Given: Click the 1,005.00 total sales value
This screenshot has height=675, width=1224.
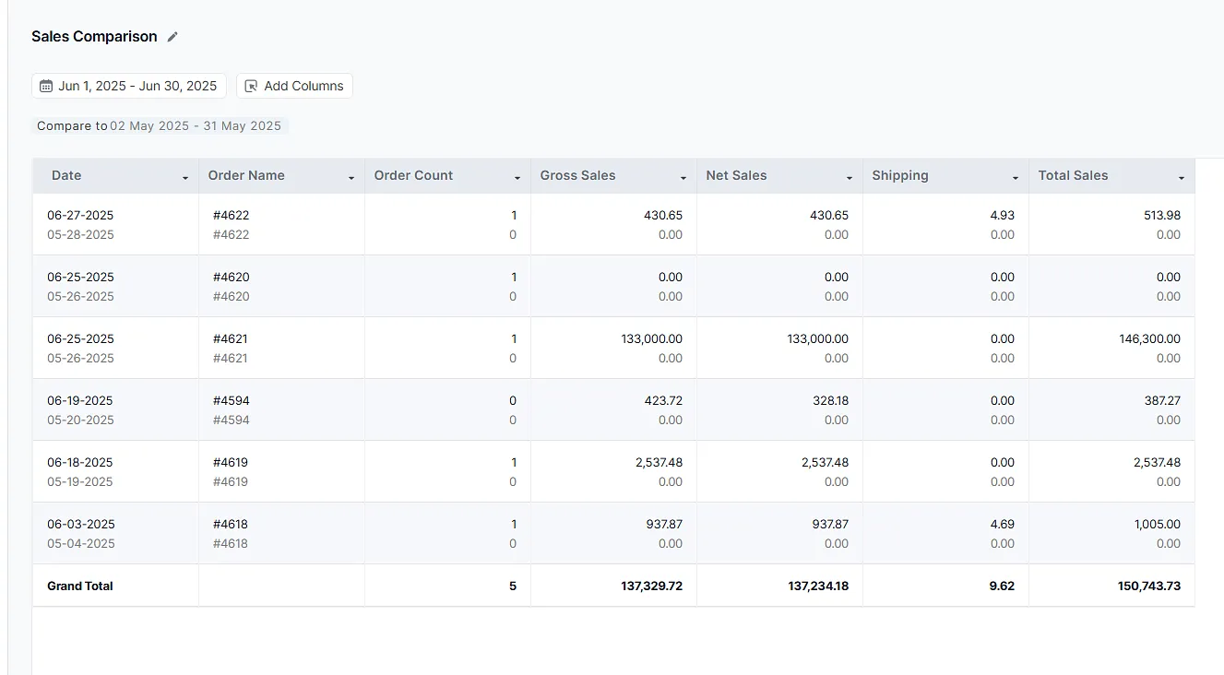Looking at the screenshot, I should pyautogui.click(x=1158, y=524).
